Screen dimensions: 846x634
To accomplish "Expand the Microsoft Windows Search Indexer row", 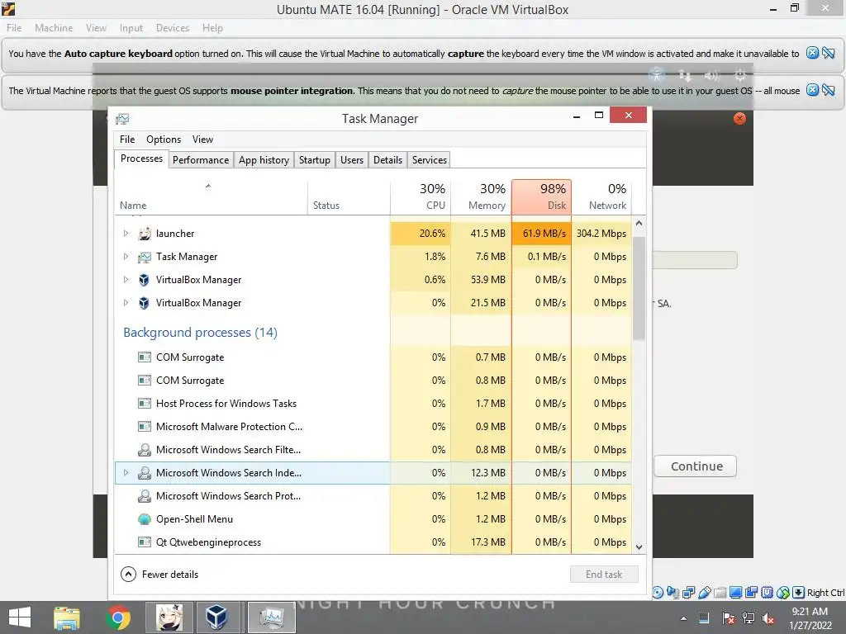I will click(126, 473).
